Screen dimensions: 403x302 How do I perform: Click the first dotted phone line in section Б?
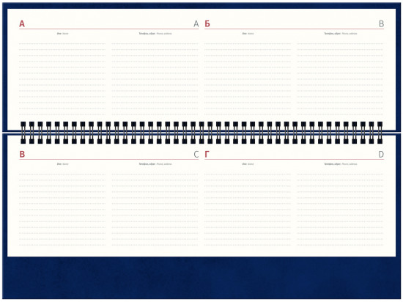(340, 44)
